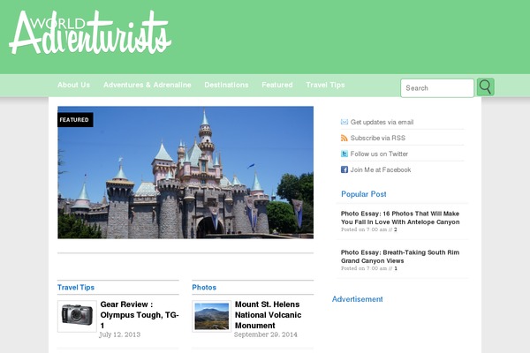The image size is (530, 353).
Task: Open the Travel Tips section heading
Action: coord(76,288)
